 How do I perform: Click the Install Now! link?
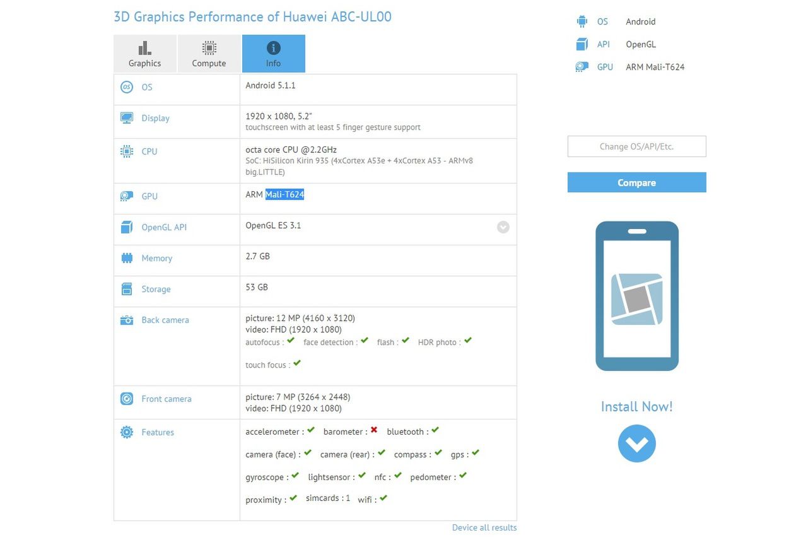tap(637, 406)
